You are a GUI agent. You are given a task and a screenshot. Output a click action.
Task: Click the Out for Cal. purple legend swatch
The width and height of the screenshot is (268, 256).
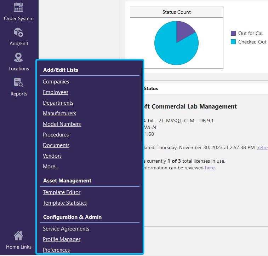click(233, 33)
